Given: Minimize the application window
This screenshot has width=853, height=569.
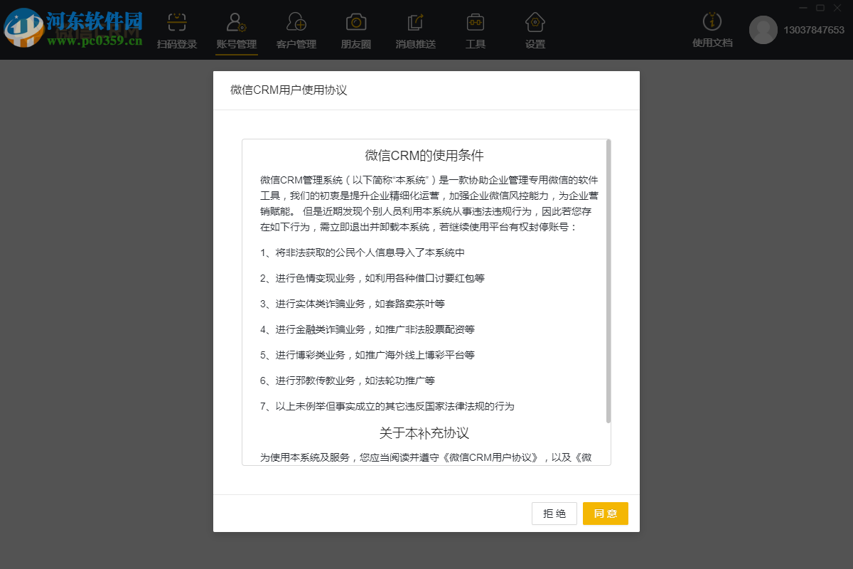Looking at the screenshot, I should pyautogui.click(x=802, y=7).
